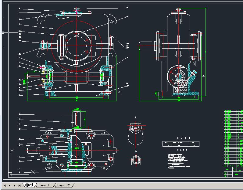Viewport: 243px width, 190px height.
Task: Select the detail view labeled B
Action: (136, 133)
